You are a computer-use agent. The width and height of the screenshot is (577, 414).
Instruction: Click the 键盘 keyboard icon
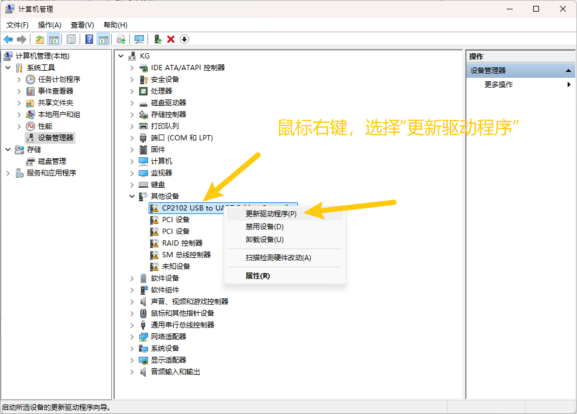tap(143, 185)
